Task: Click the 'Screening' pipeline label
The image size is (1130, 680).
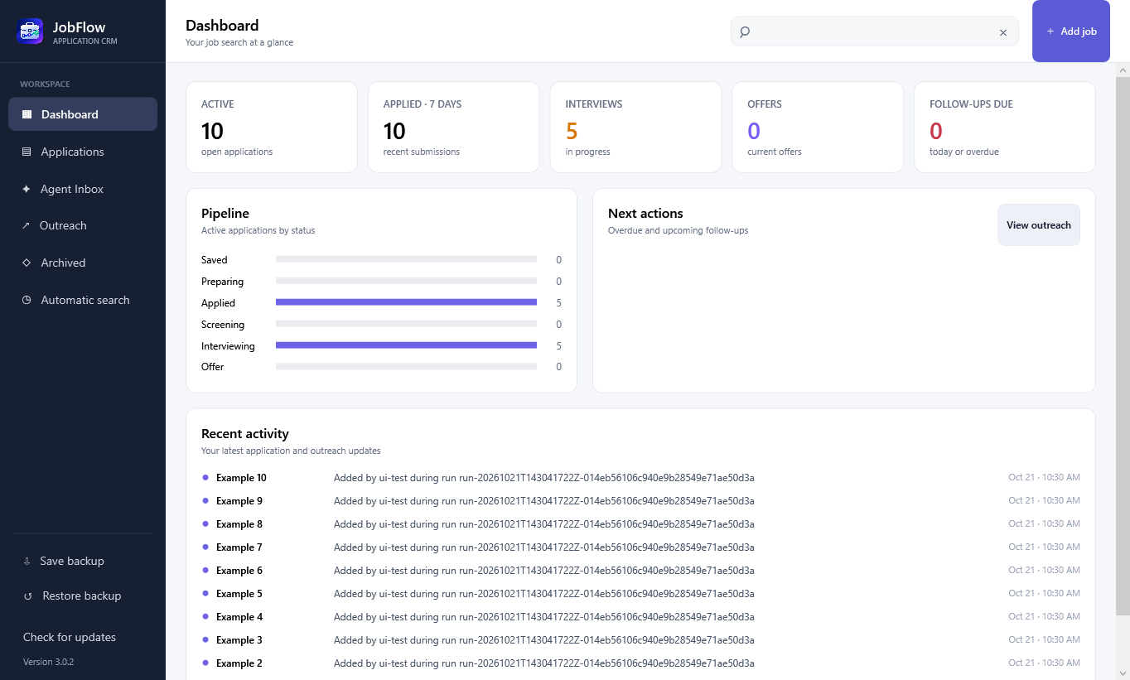Action: pyautogui.click(x=223, y=325)
